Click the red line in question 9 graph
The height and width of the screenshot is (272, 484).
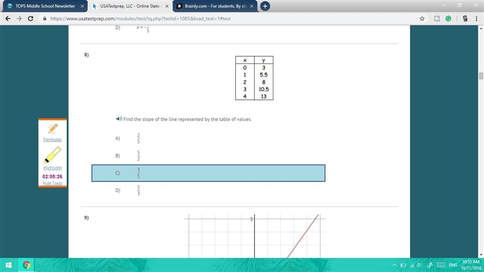(303, 236)
